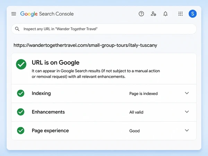This screenshot has width=208, height=156.
Task: Click the green check icon for Indexing
Action: click(21, 93)
